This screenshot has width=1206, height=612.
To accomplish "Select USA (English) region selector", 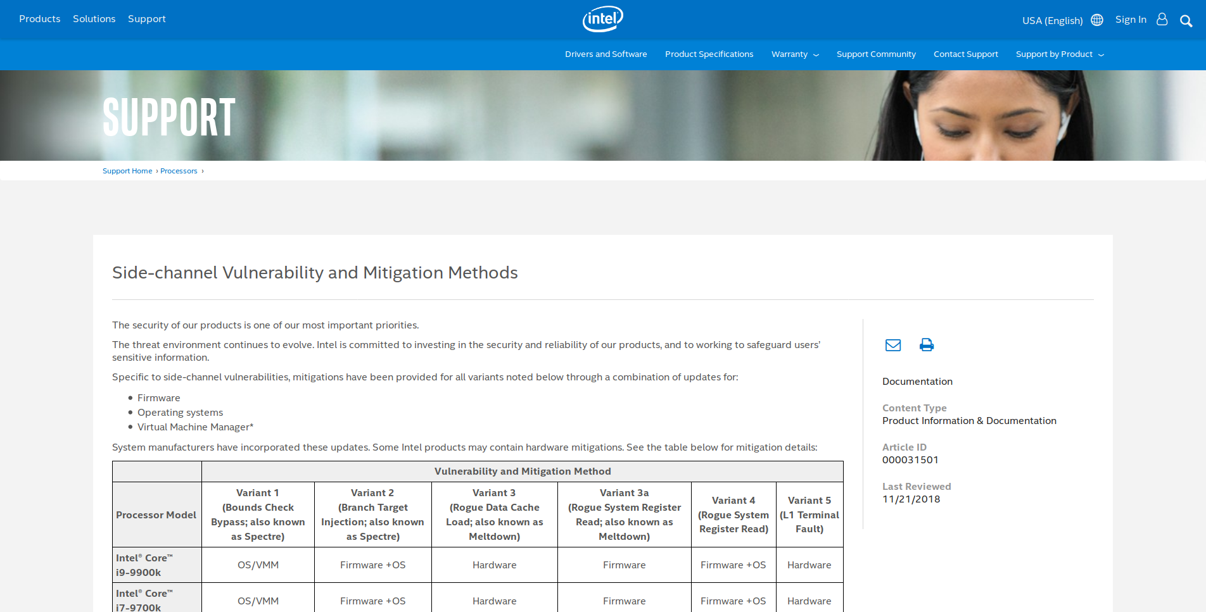I will [1052, 21].
